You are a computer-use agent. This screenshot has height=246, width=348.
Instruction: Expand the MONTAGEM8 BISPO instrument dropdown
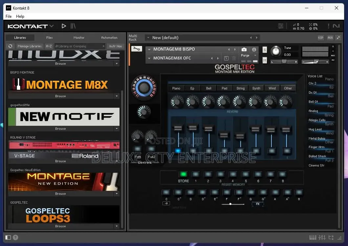[x=149, y=49]
